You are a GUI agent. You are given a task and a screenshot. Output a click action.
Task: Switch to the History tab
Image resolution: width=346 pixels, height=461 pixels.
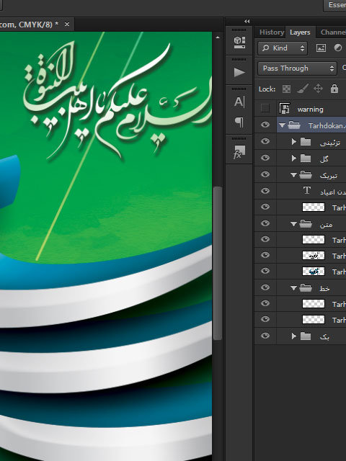271,32
